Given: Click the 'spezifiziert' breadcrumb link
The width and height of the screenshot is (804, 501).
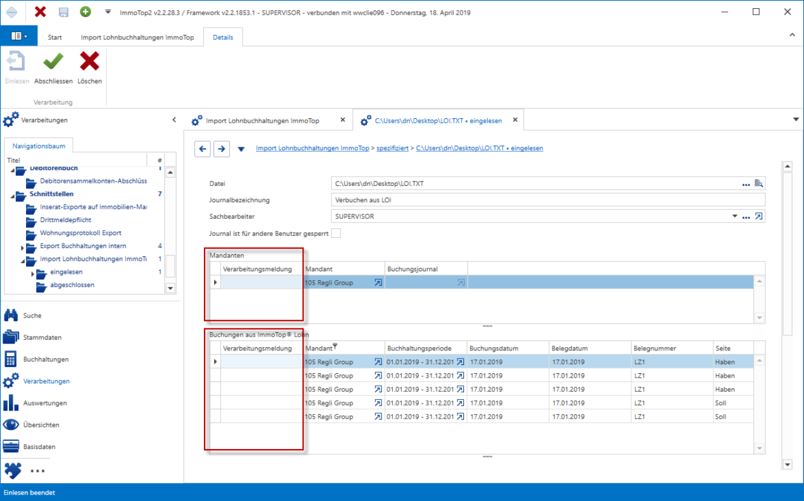Looking at the screenshot, I should tap(392, 148).
